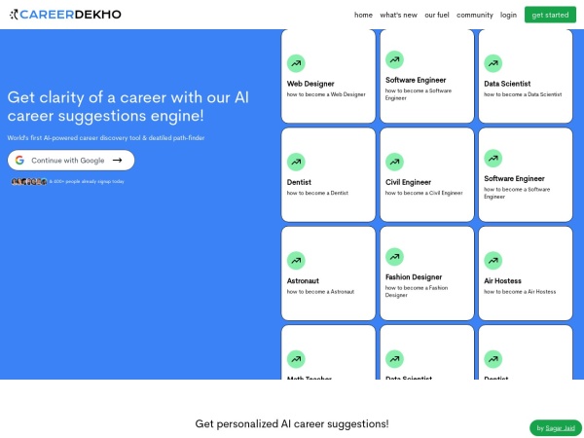
Task: Click the Air Hostess trend icon
Action: coord(493,261)
